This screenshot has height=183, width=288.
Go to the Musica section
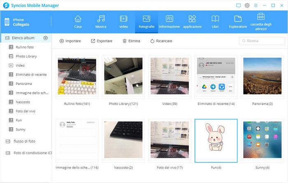101,22
